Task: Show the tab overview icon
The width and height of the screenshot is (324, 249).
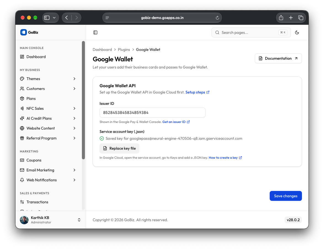Action: [301, 18]
